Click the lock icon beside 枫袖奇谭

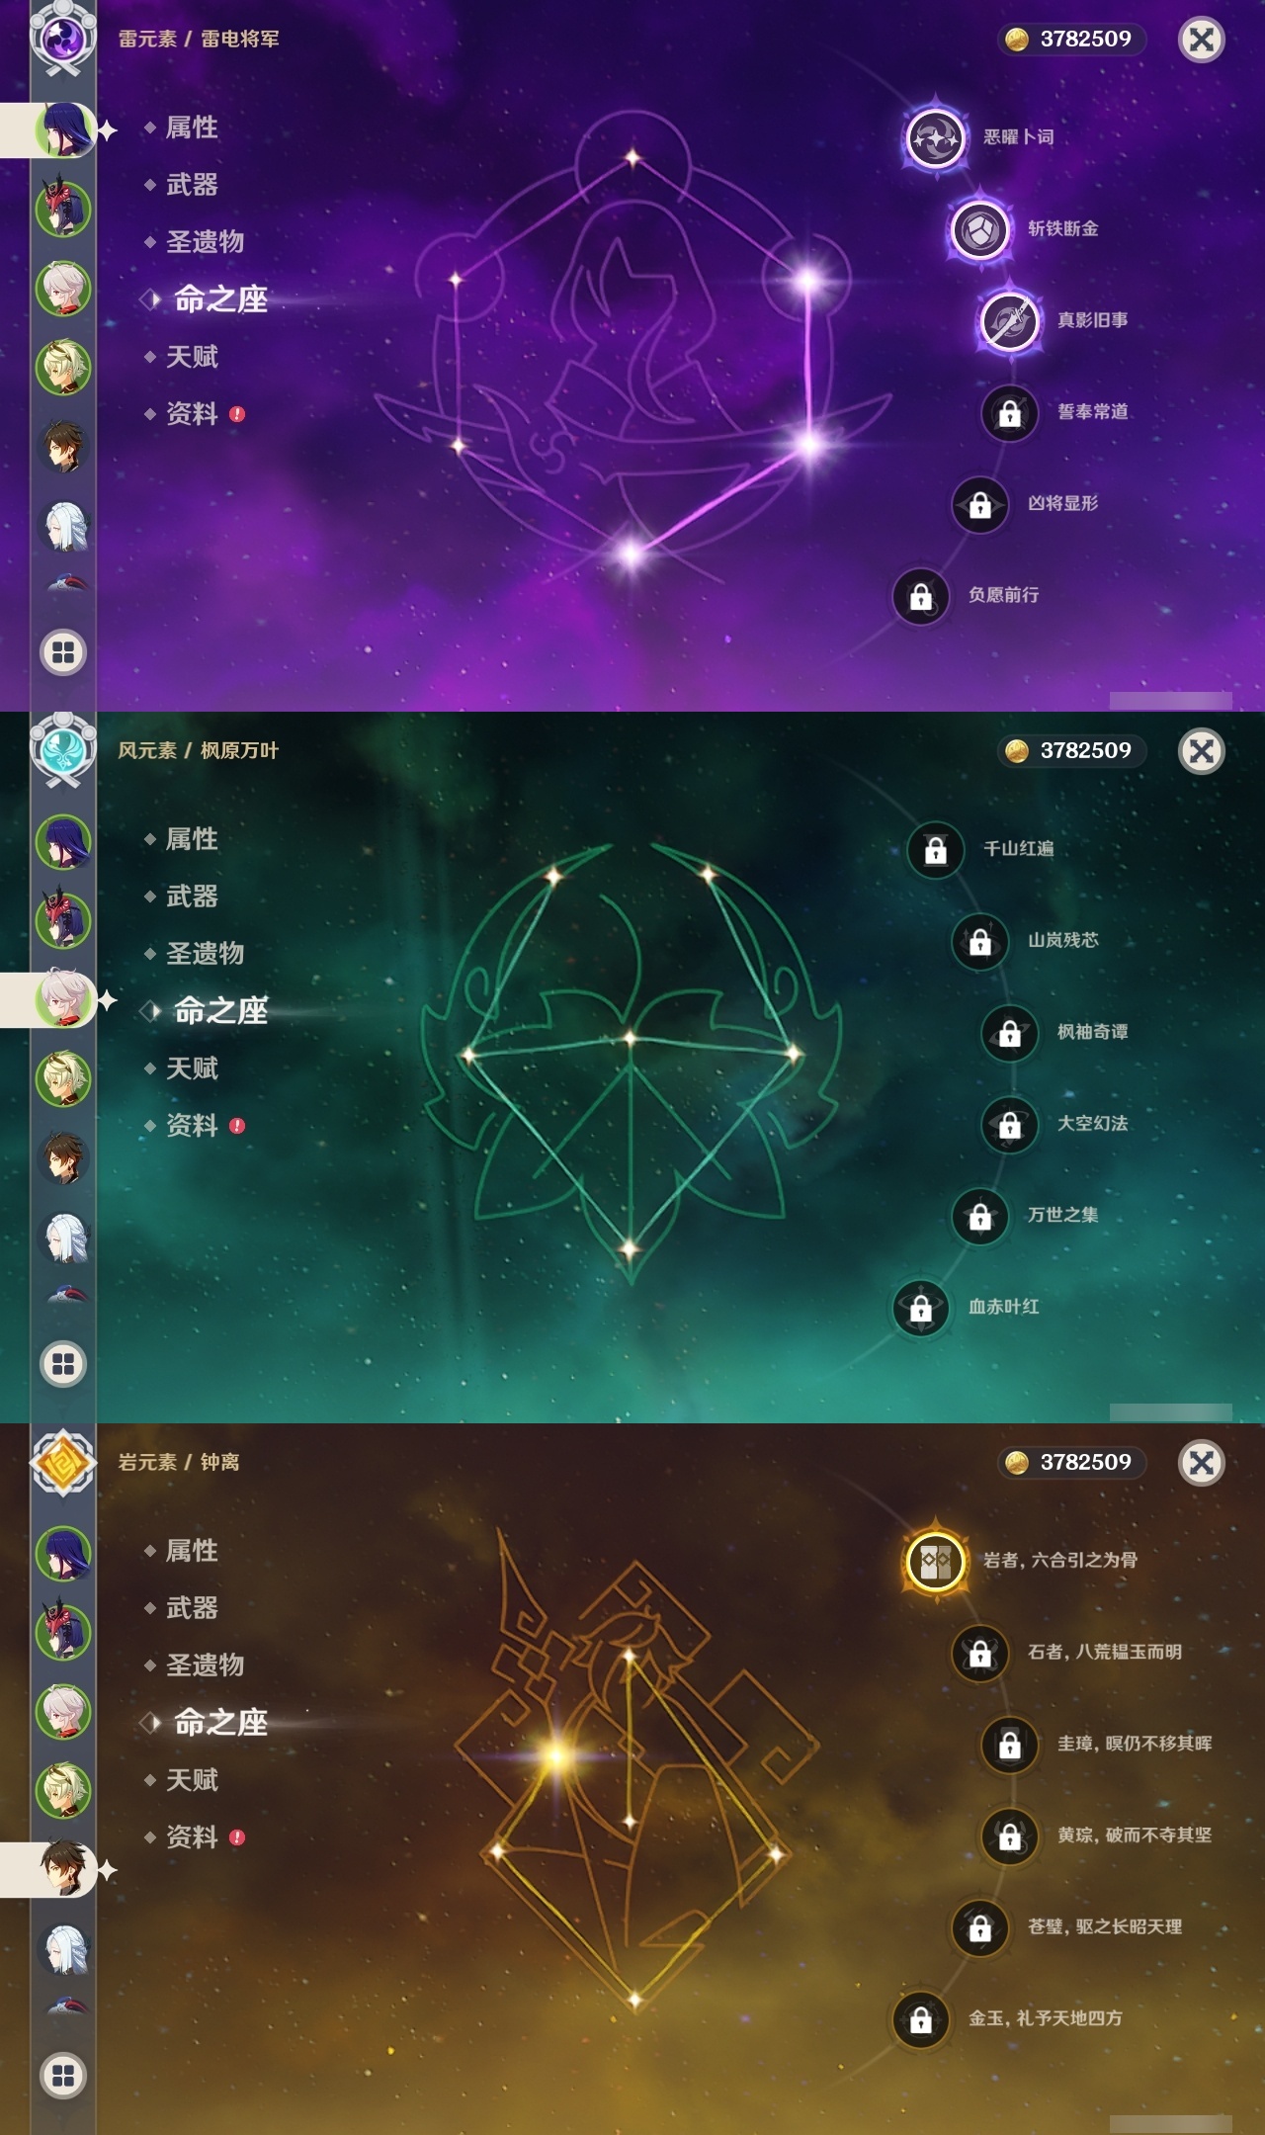click(1009, 1033)
